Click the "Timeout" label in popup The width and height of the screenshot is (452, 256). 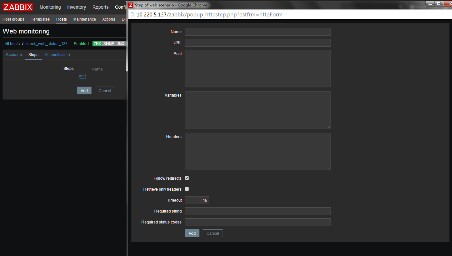[174, 200]
